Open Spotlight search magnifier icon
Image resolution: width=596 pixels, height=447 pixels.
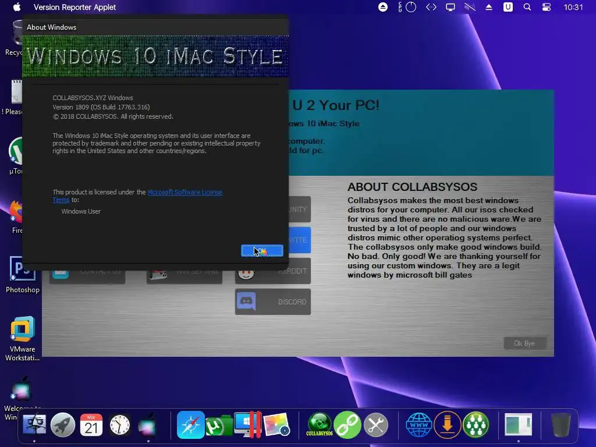tap(527, 7)
